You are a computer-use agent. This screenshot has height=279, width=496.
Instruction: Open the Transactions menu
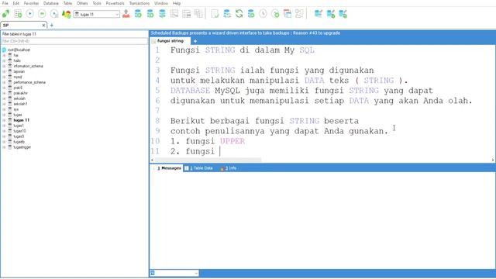tap(139, 3)
